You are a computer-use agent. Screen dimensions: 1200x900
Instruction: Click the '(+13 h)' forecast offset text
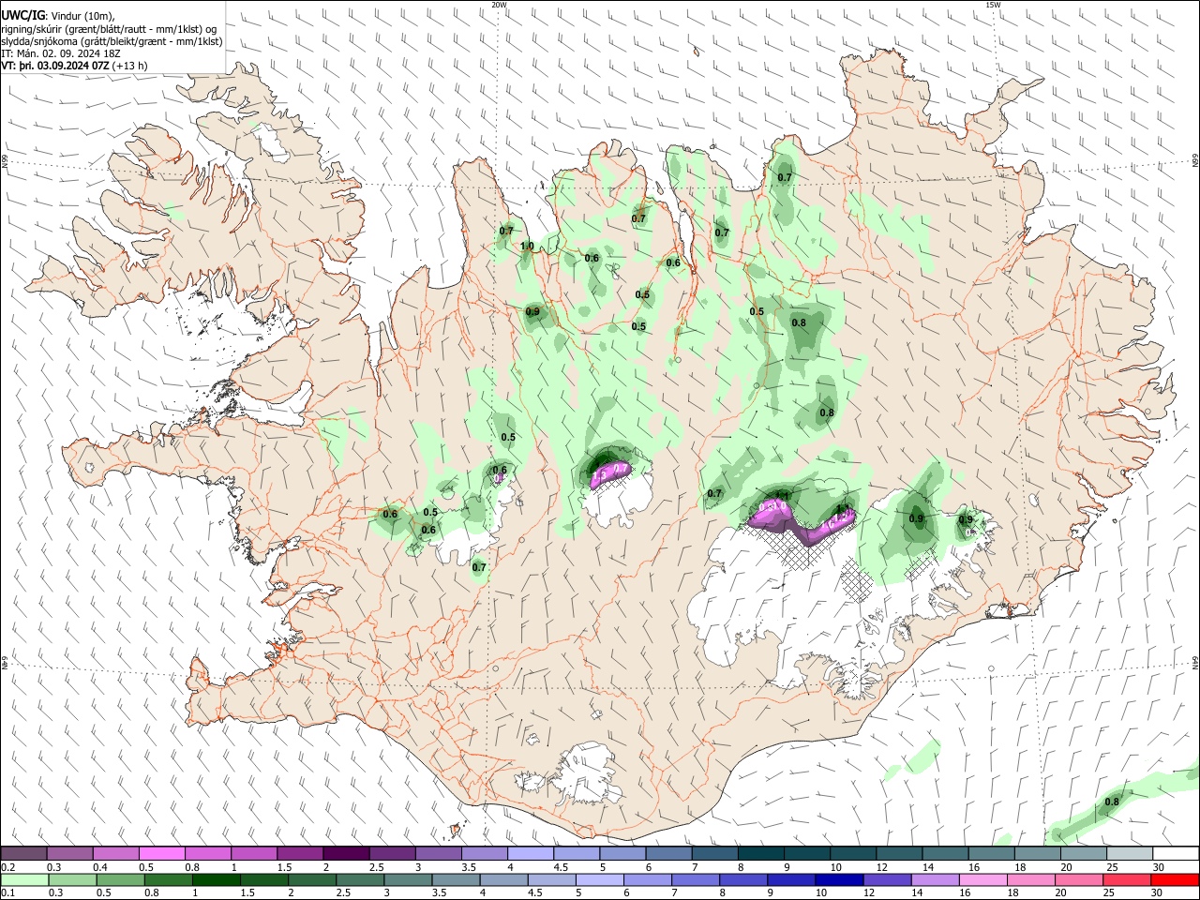click(130, 66)
